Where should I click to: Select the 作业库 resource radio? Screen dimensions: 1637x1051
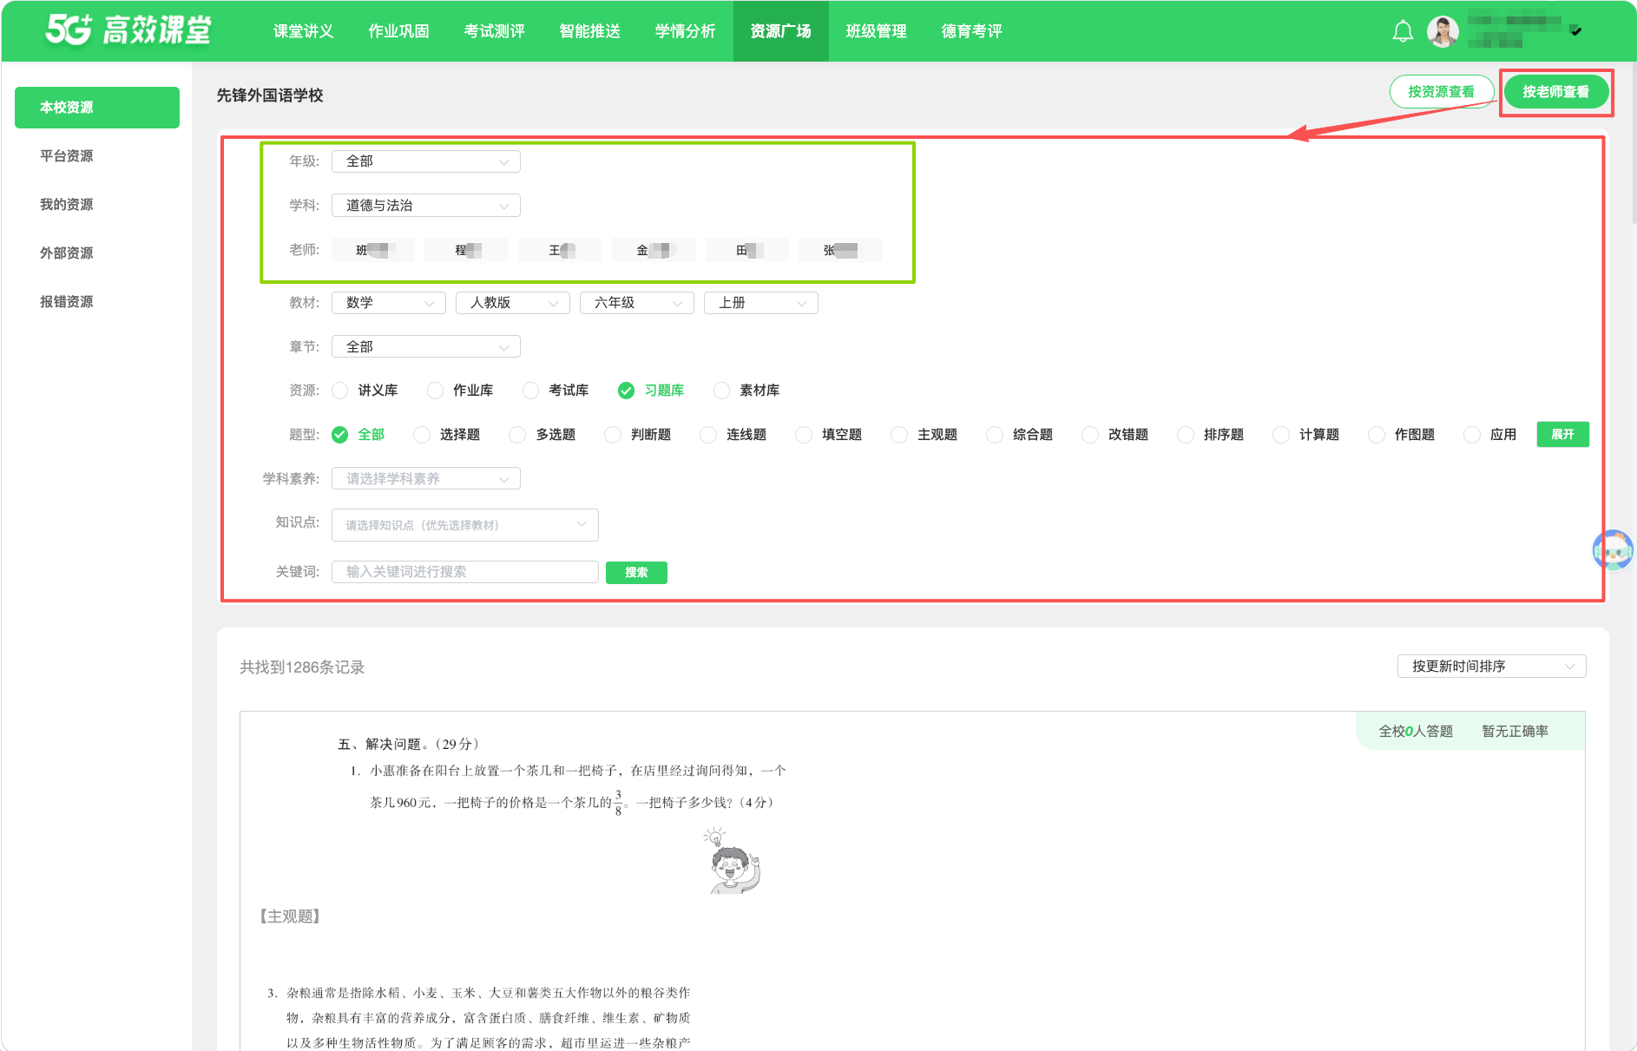click(436, 391)
